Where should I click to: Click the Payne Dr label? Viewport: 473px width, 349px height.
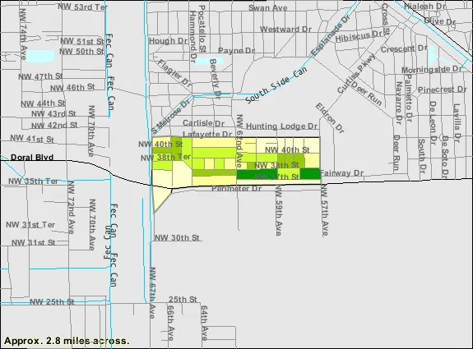pyautogui.click(x=237, y=51)
